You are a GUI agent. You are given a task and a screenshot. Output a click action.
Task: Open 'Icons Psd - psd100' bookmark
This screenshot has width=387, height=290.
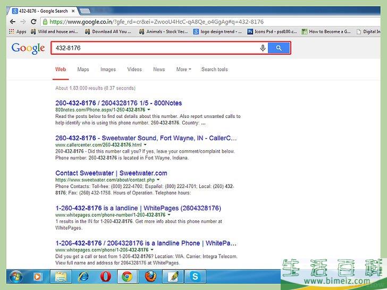[272, 31]
